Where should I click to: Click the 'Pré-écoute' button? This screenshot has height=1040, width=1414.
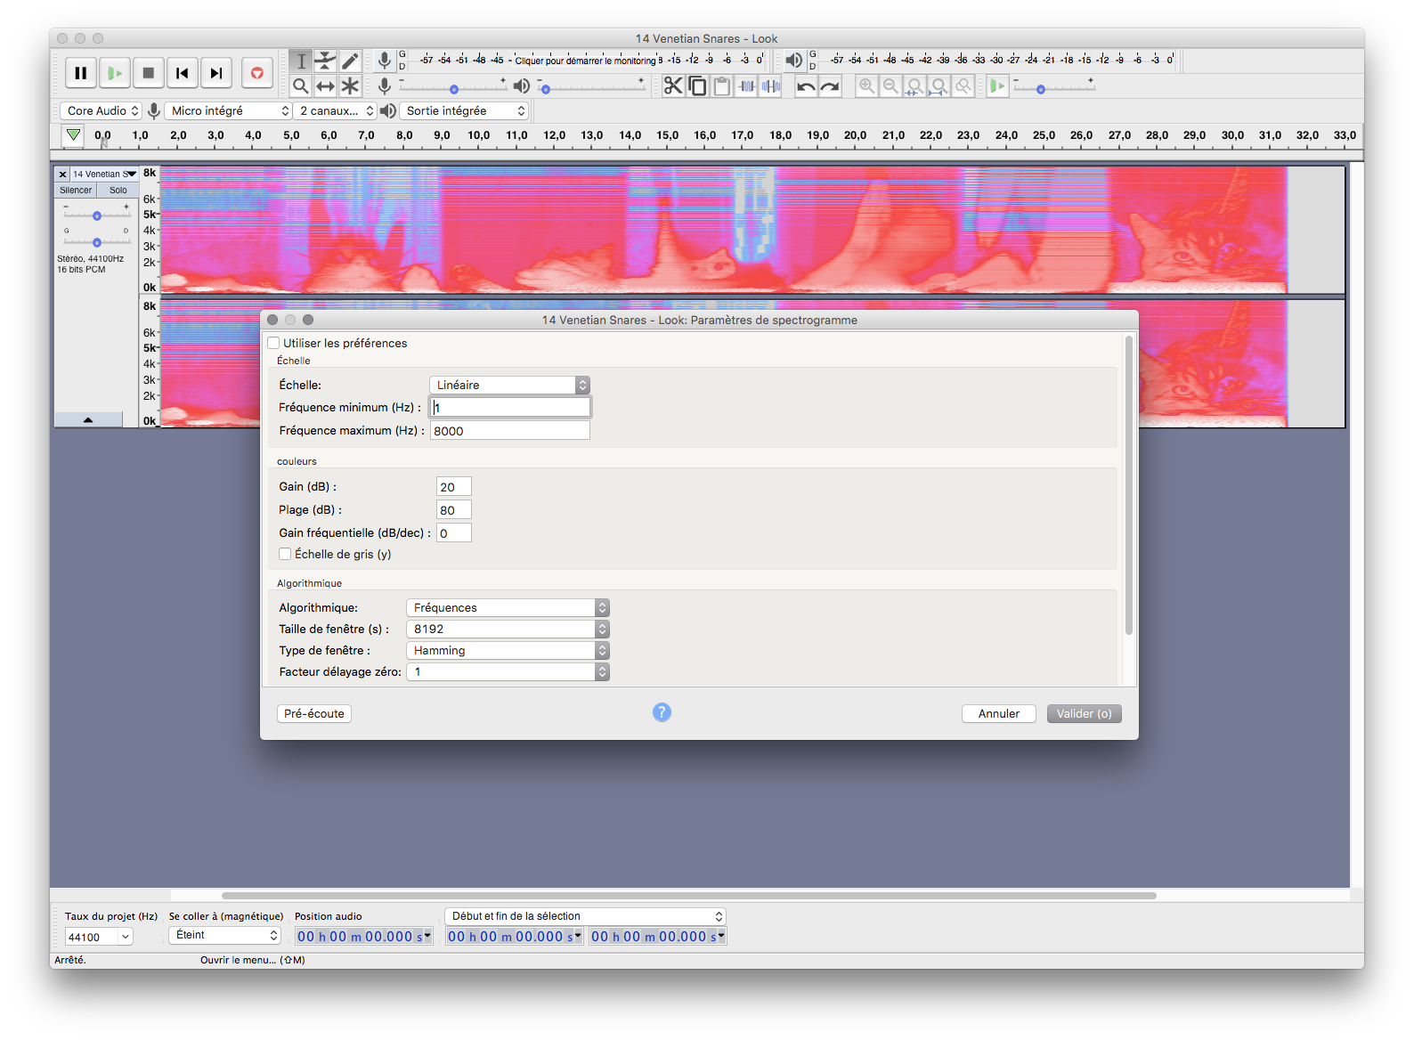coord(314,713)
